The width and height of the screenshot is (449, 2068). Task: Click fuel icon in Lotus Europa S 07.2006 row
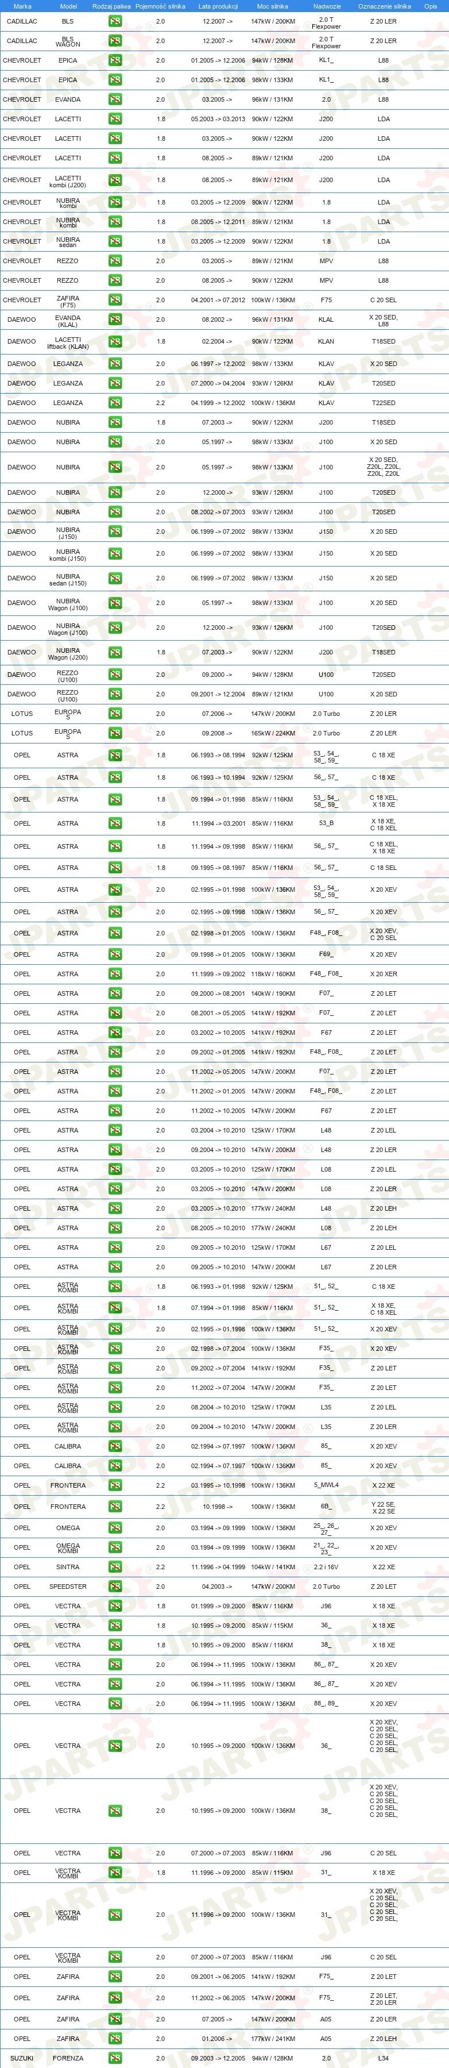pyautogui.click(x=115, y=714)
